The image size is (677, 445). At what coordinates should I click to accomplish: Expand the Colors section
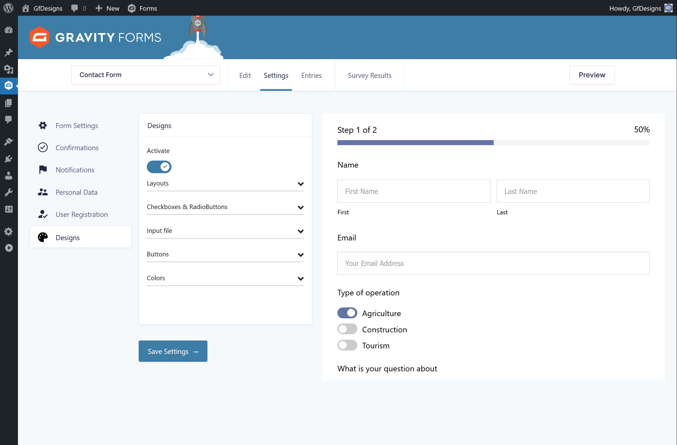225,278
